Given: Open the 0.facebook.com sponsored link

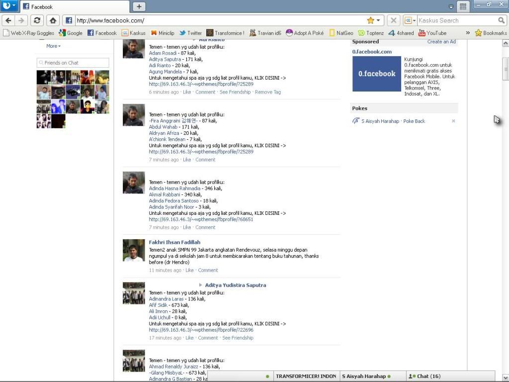Looking at the screenshot, I should pos(372,52).
